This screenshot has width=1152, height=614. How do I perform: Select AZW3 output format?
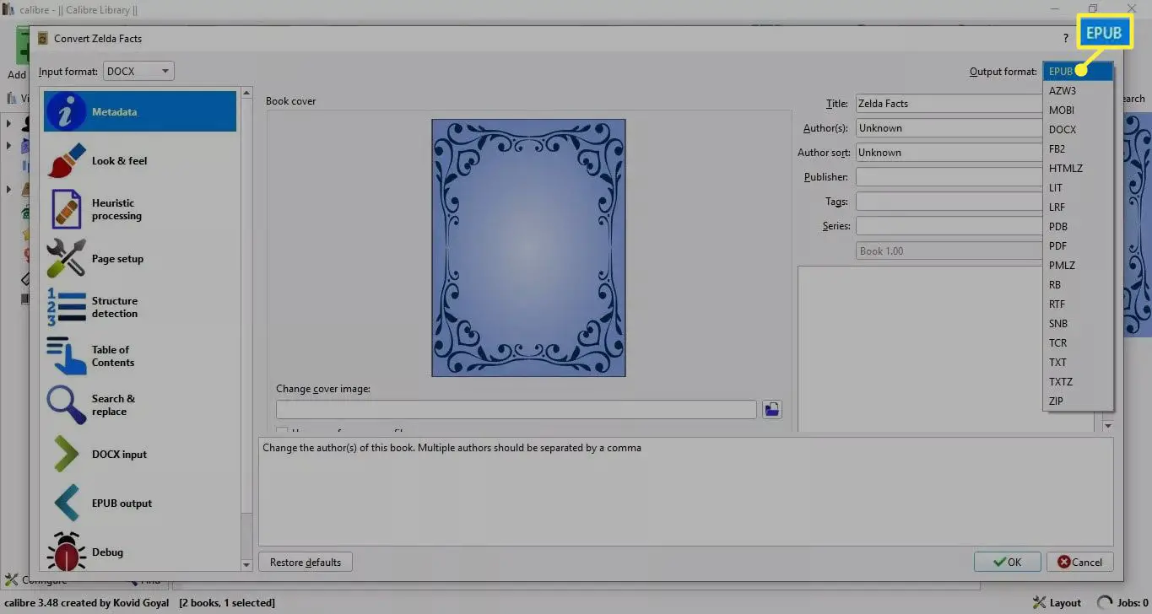coord(1078,91)
